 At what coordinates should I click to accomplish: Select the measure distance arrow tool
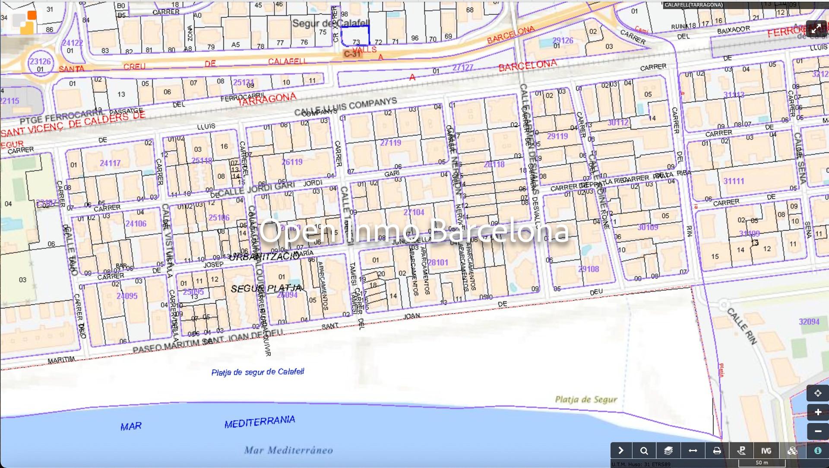(693, 451)
